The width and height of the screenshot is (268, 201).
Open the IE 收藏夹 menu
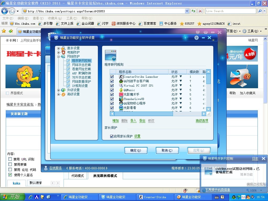pyautogui.click(x=55, y=18)
